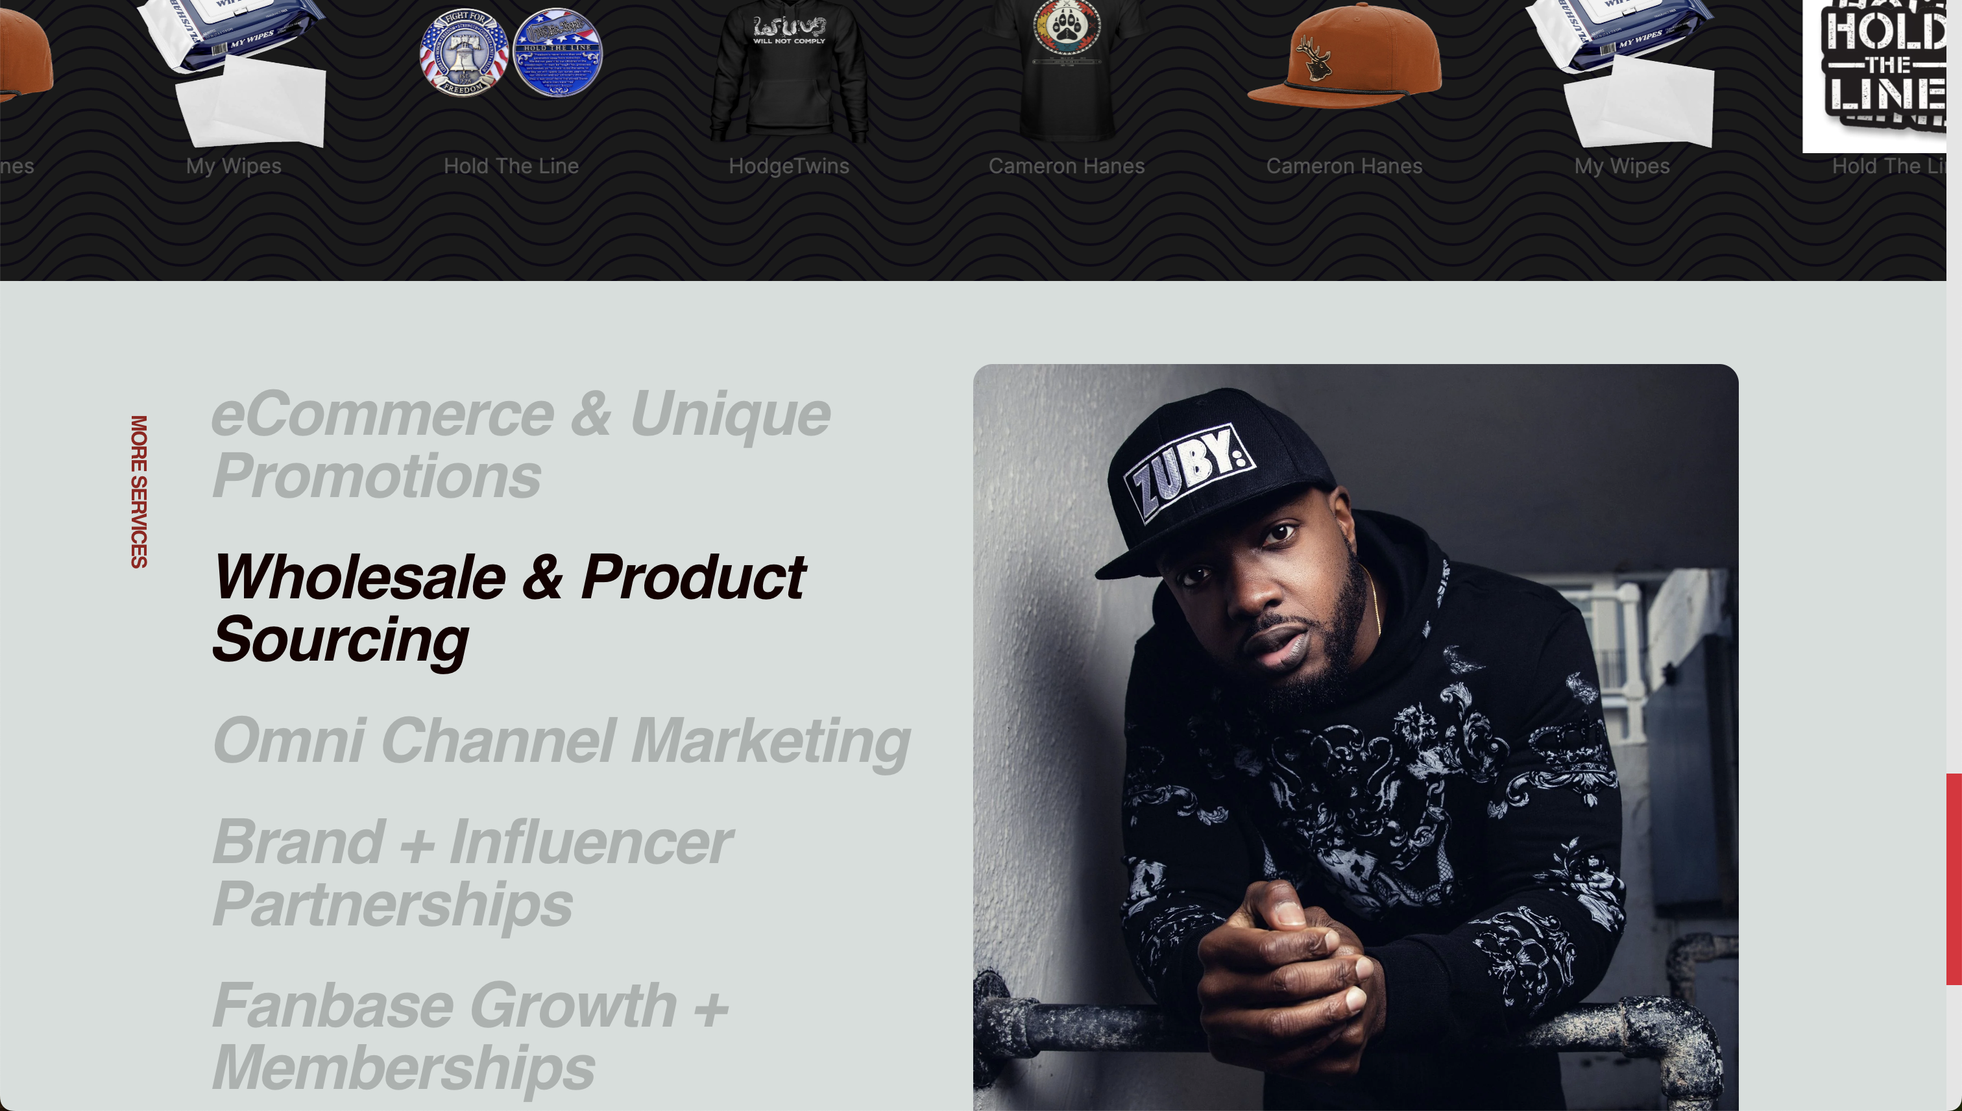View the HodgeTwins black hoodie product
Screen dimensions: 1962x1111
(x=789, y=70)
